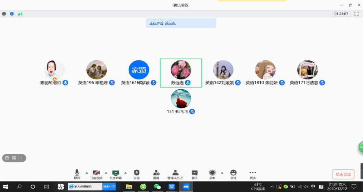The width and height of the screenshot is (363, 192).
Task: Click the meeting info icon at top left
Action: tap(4, 14)
